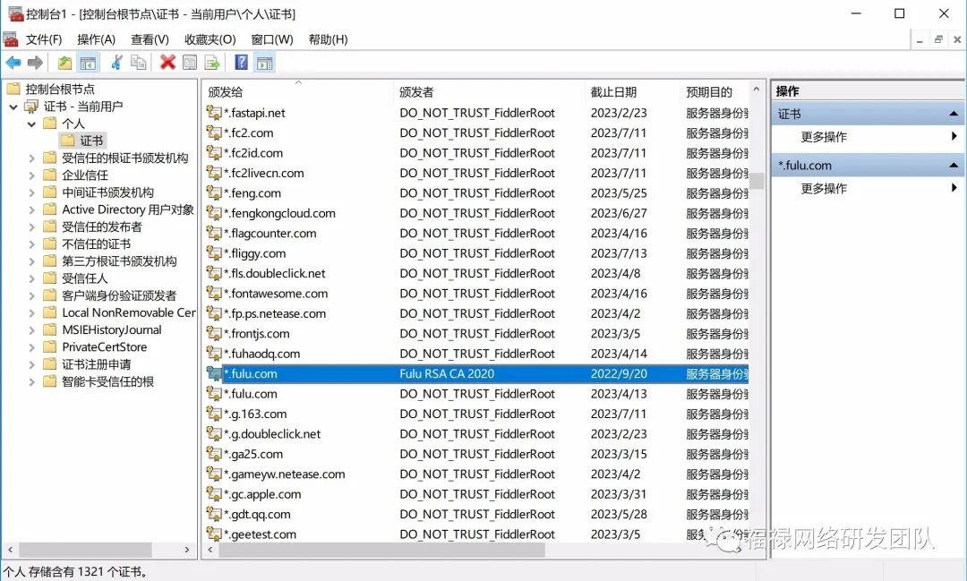Viewport: 967px width, 581px height.
Task: Click the 证书 - 当前用户 snap-in icon
Action: 31,107
